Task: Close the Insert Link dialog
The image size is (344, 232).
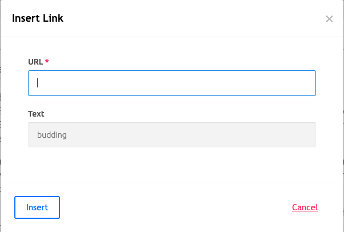Action: [329, 19]
